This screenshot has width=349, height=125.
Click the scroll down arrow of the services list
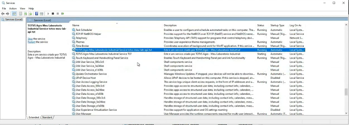(346, 113)
